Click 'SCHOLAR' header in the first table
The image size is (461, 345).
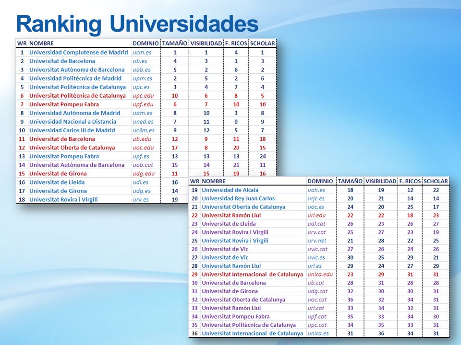[263, 44]
